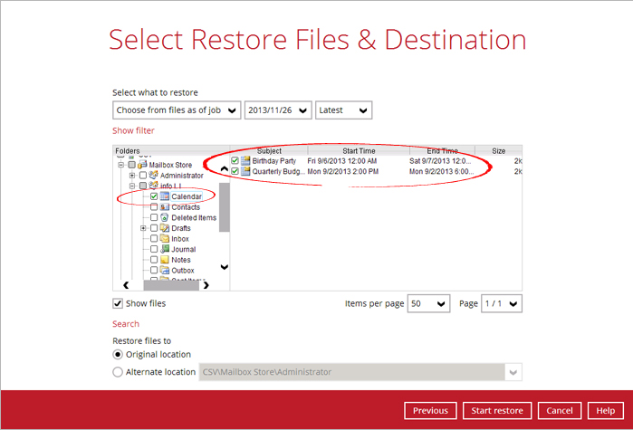Select the Notes folder icon
This screenshot has height=430, width=633.
[165, 260]
